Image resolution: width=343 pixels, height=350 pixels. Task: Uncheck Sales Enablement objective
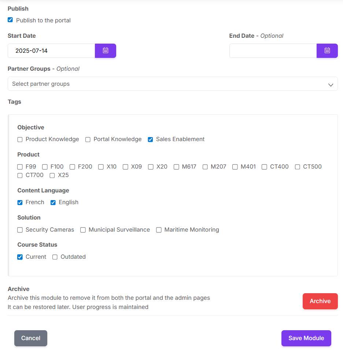tap(150, 140)
